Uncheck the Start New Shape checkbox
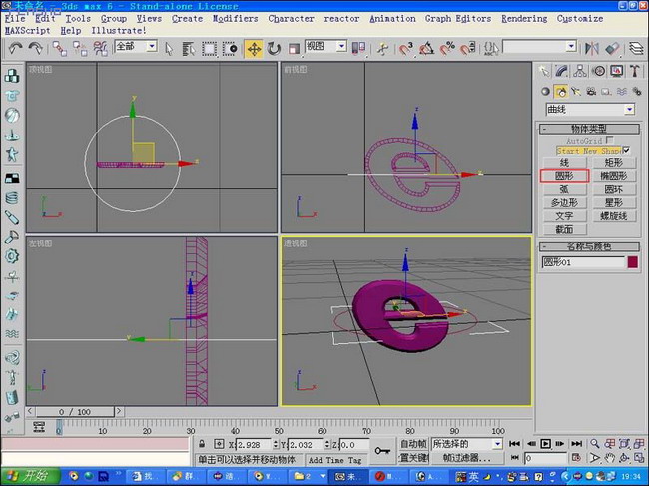 pos(626,150)
